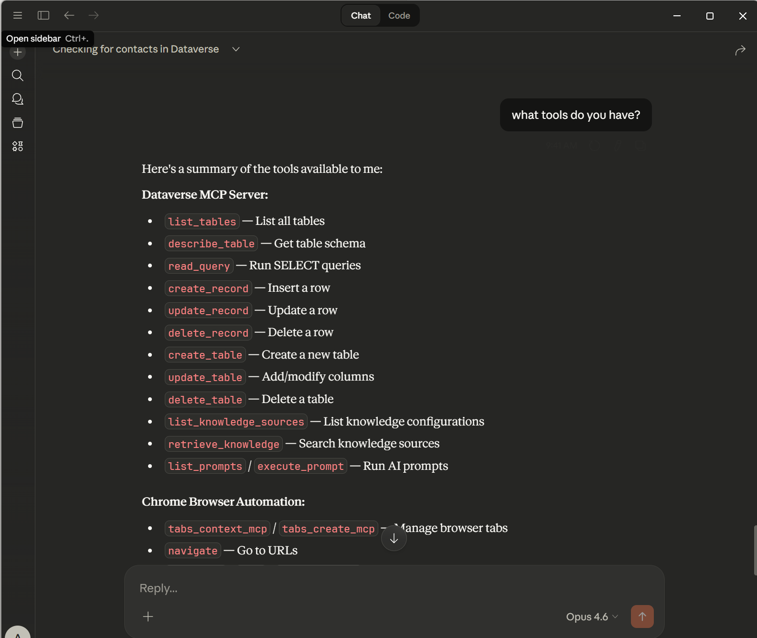Open the projects icon in sidebar
Screen dimensions: 757x638
[x=18, y=123]
